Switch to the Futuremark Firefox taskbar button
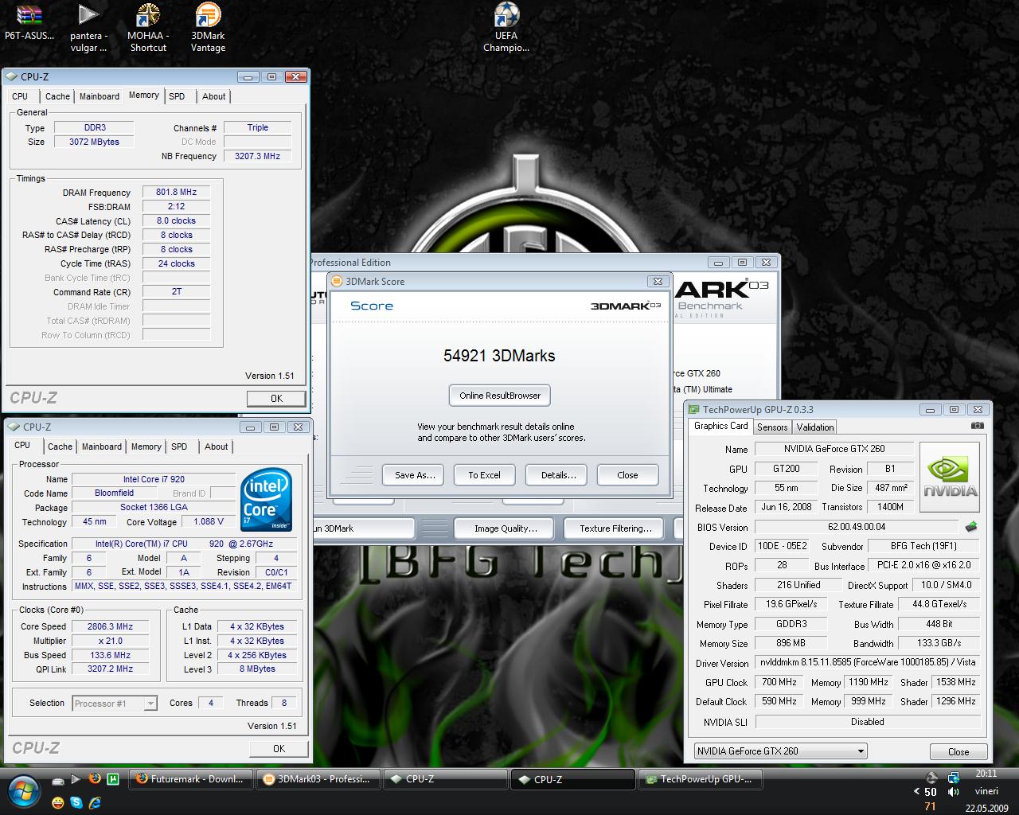Screen dimensions: 1019x815 [191, 779]
